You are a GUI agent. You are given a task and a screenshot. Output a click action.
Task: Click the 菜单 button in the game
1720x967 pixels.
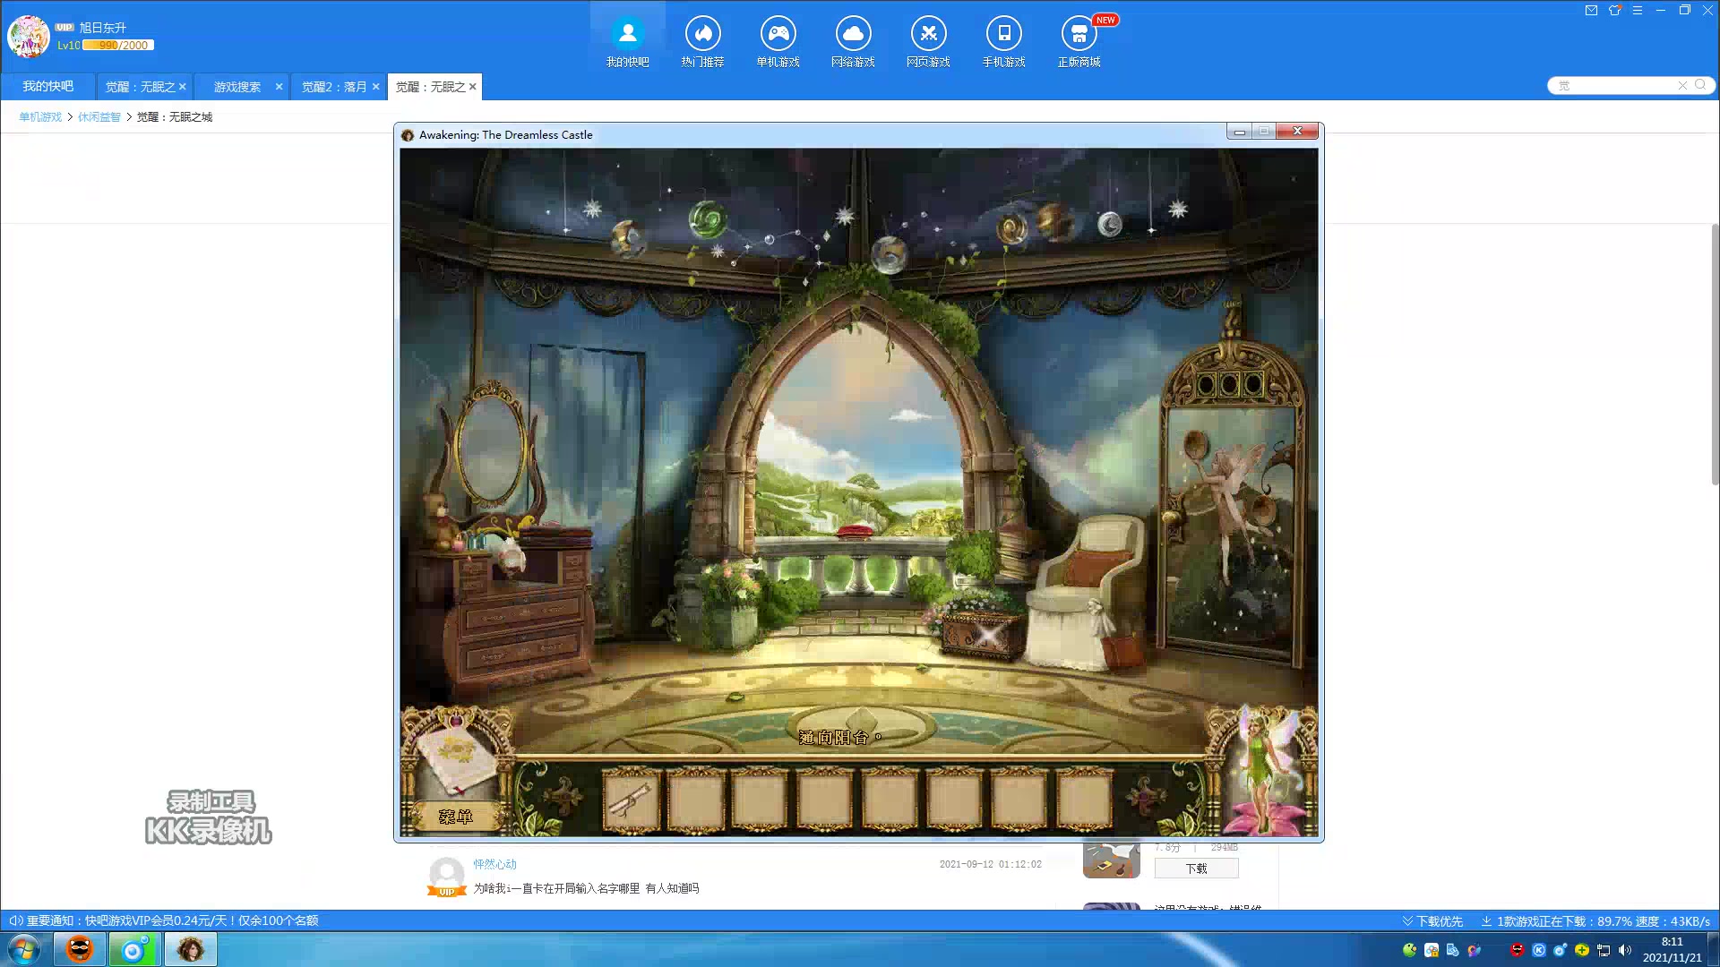tap(455, 817)
